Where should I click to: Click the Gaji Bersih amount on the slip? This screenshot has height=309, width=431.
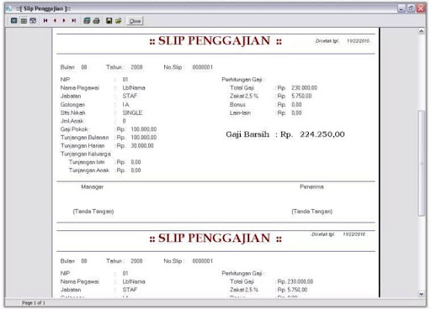[322, 134]
